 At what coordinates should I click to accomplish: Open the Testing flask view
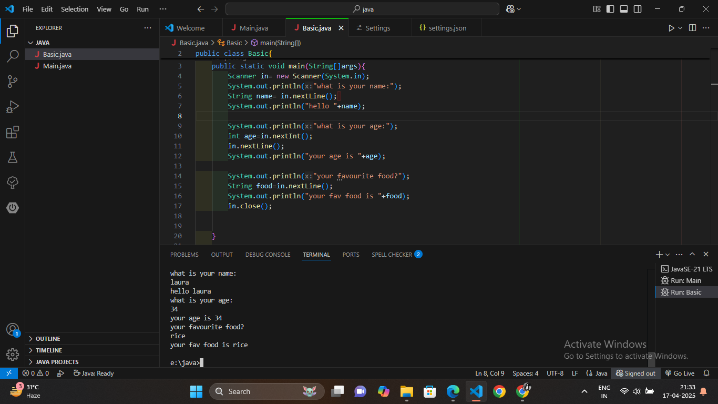13,157
